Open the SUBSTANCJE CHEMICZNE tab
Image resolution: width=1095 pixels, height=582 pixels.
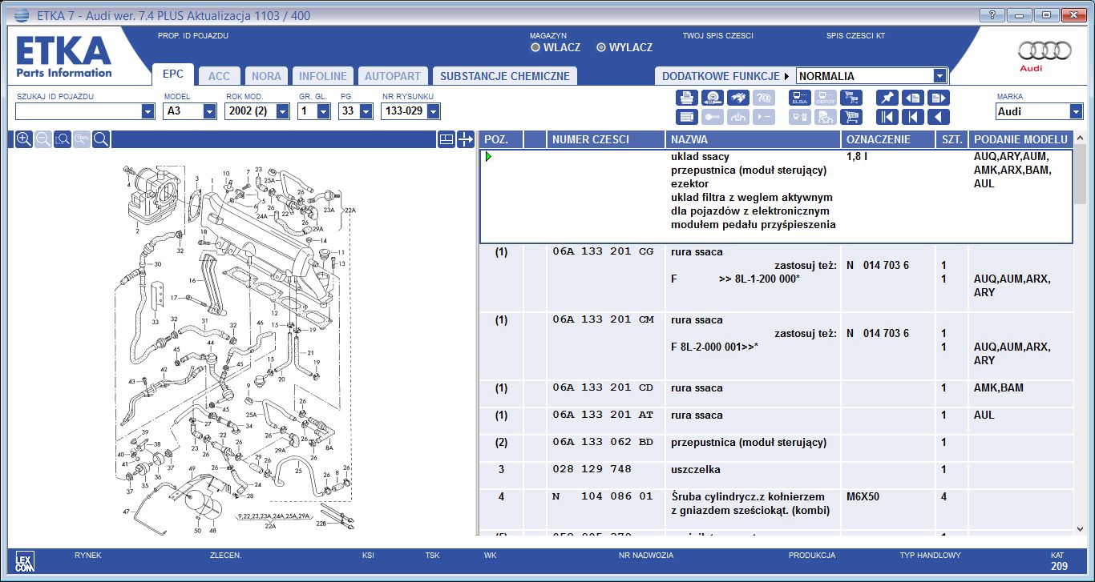point(505,76)
